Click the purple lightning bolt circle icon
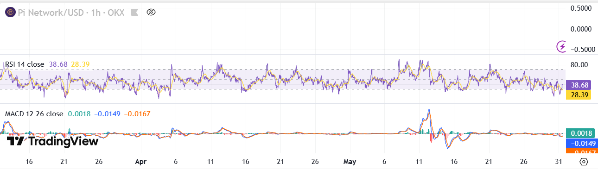 click(x=561, y=46)
